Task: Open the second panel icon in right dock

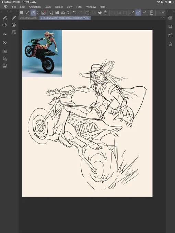Action: click(171, 27)
